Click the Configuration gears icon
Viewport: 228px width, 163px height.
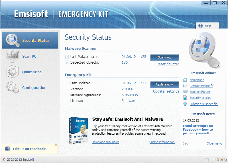pyautogui.click(x=13, y=87)
